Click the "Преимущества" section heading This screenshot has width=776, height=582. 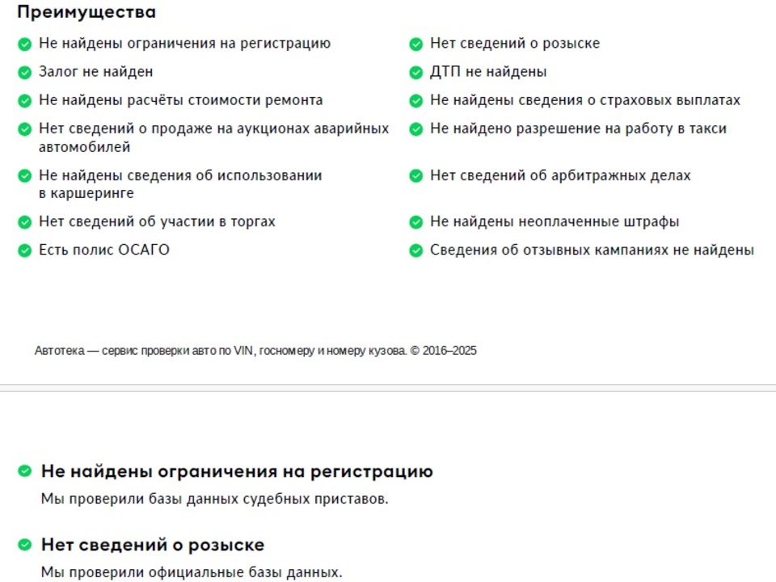(86, 12)
